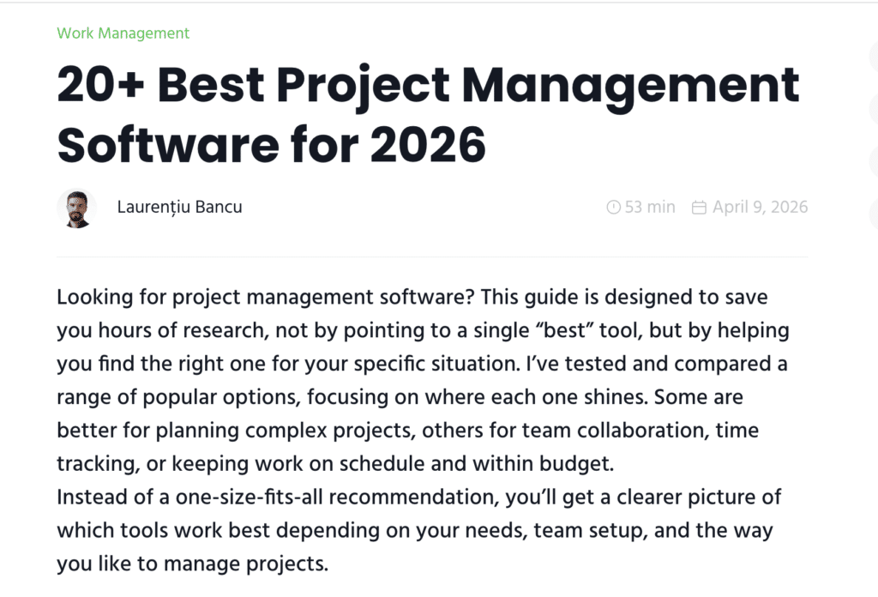The image size is (878, 597).
Task: Click the April 9, 2026 publish date
Action: point(760,208)
